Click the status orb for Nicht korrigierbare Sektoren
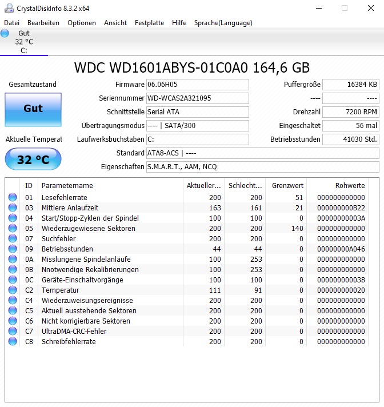The image size is (384, 407). [13, 321]
